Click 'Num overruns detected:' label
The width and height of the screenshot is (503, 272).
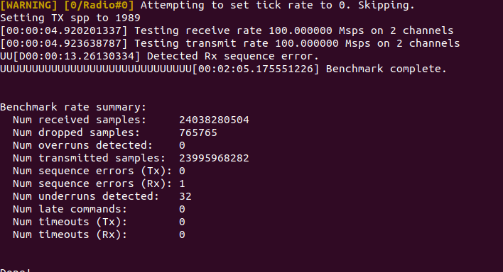pyautogui.click(x=82, y=146)
